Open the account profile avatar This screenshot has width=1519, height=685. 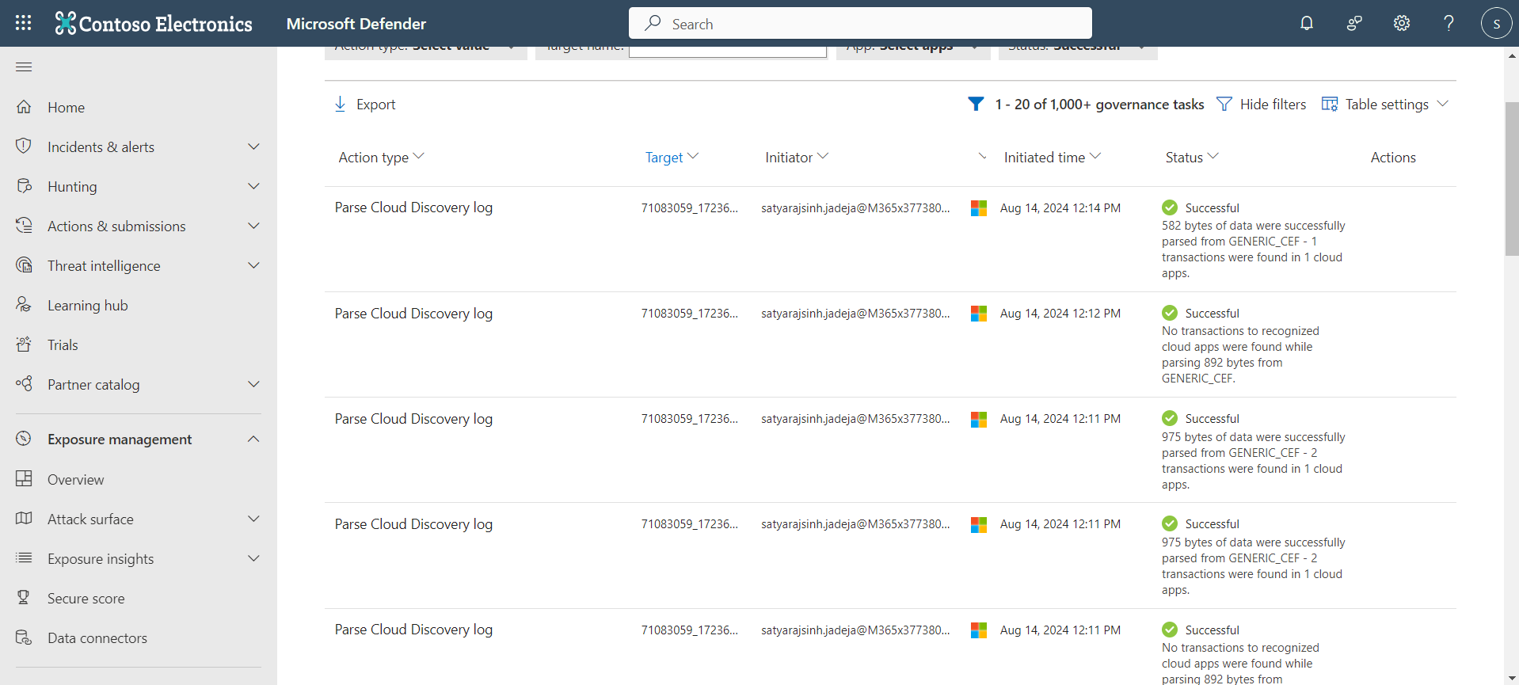[1496, 23]
